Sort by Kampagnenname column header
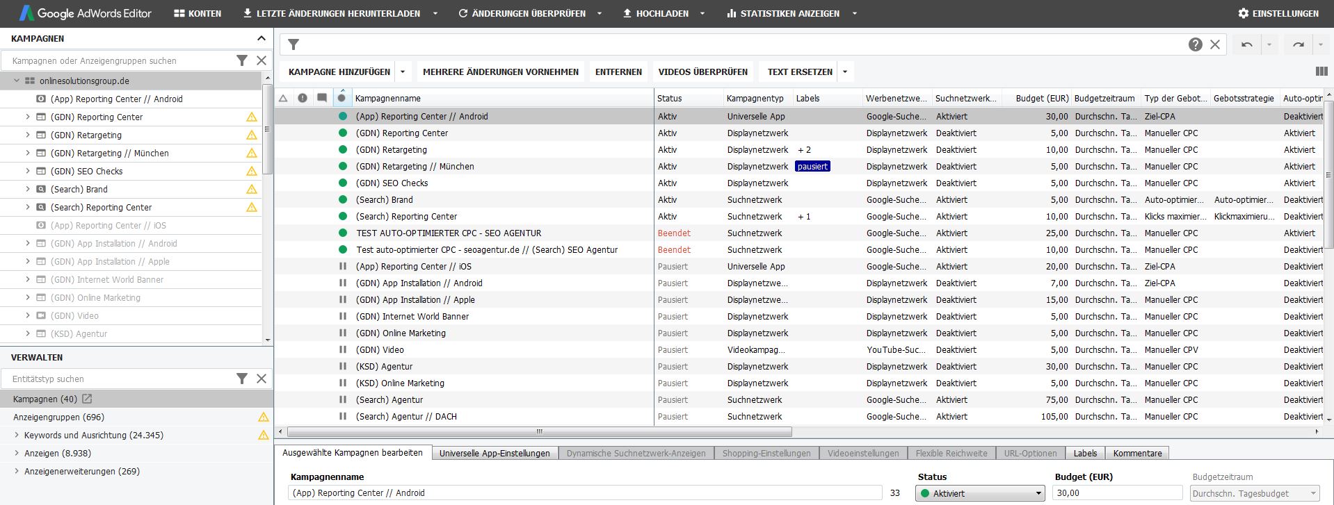This screenshot has height=505, width=1334. [503, 99]
